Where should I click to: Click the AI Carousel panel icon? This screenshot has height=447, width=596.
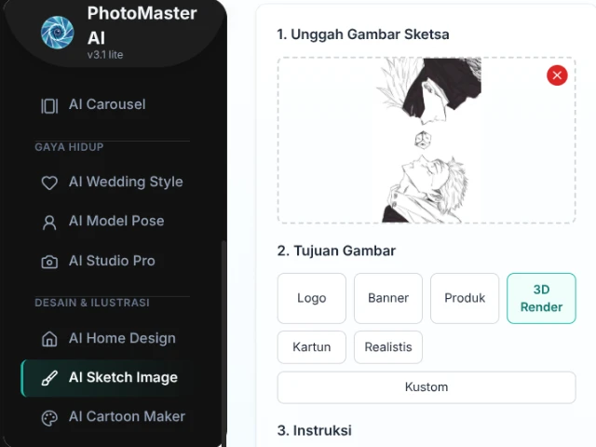pyautogui.click(x=49, y=106)
